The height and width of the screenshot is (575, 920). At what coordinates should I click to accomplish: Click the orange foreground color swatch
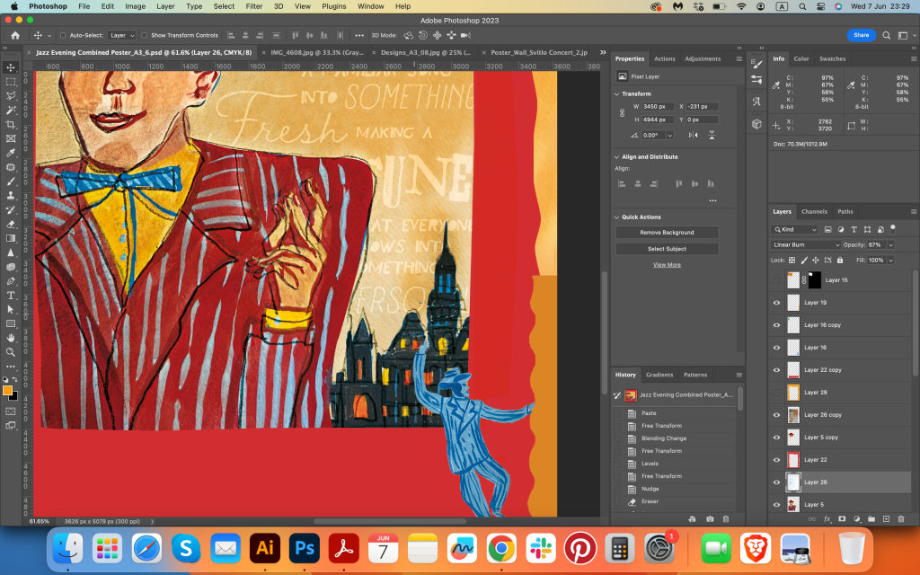(7, 390)
